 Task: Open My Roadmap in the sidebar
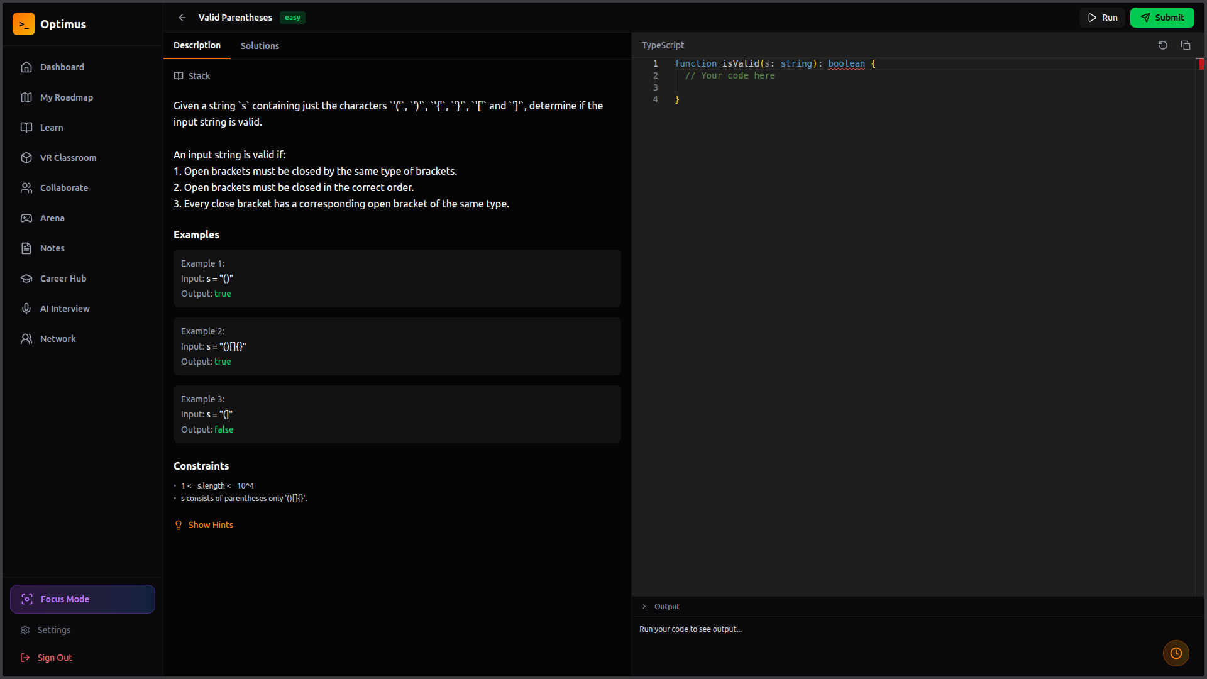66,97
